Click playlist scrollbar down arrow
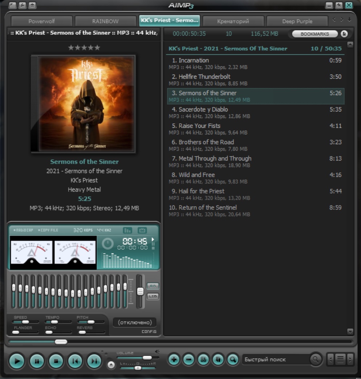 [x=350, y=331]
